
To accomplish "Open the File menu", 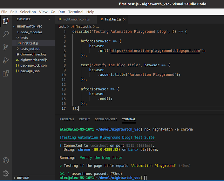I will (4, 12).
